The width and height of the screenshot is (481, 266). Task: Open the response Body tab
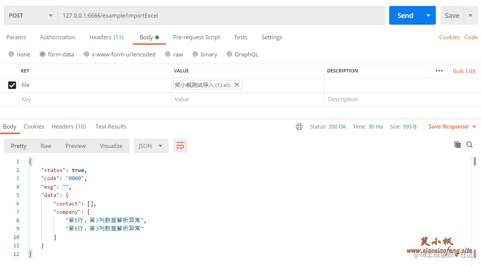(10, 127)
